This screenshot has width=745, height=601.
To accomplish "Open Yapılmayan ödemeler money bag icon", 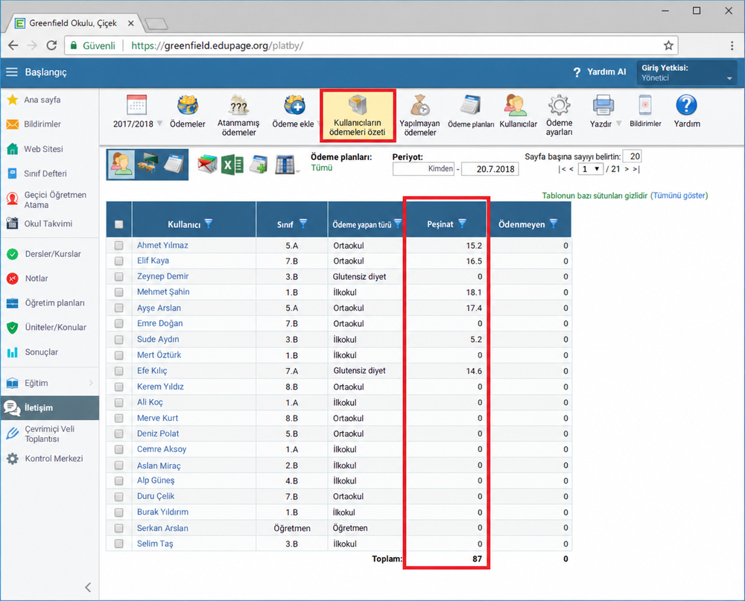I will point(420,105).
